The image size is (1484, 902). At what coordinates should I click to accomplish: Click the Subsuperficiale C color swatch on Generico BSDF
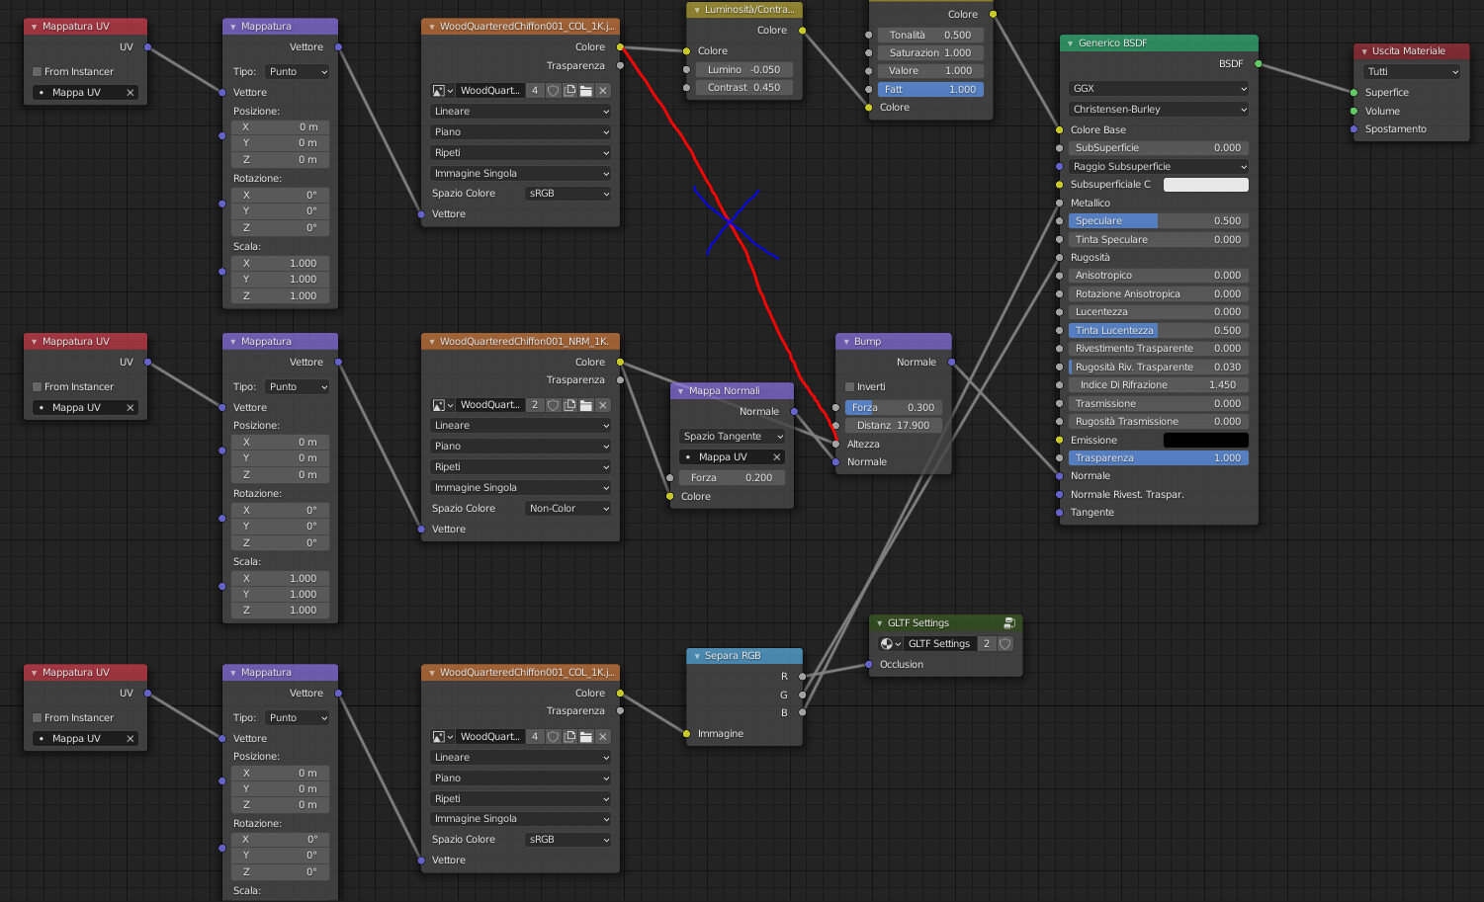tap(1205, 184)
